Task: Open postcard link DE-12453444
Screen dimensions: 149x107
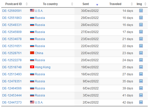Action: [12, 95]
